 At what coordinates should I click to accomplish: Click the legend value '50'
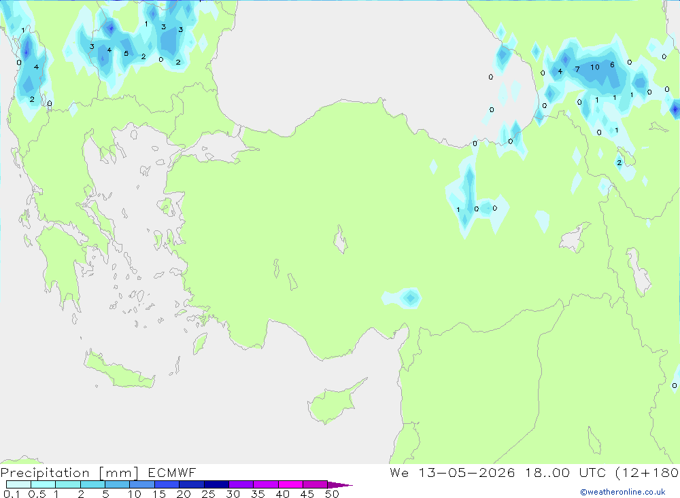(x=333, y=494)
